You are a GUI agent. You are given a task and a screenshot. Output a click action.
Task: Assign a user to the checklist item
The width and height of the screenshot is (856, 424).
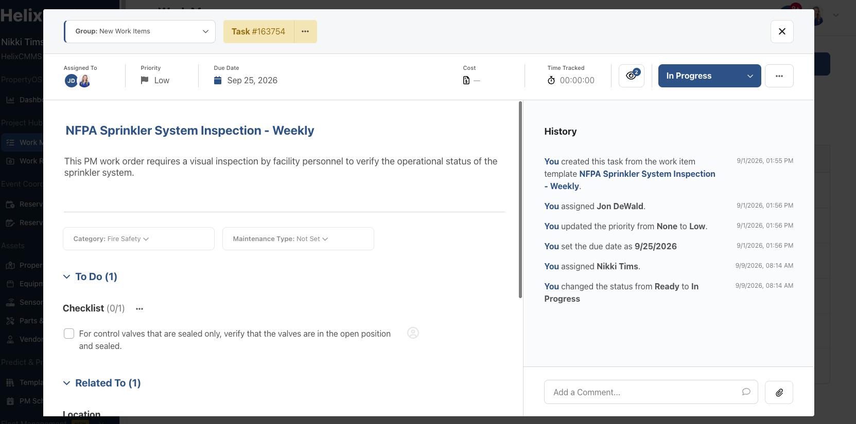click(x=413, y=333)
